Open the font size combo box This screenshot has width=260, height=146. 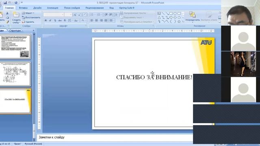pyautogui.click(x=68, y=15)
